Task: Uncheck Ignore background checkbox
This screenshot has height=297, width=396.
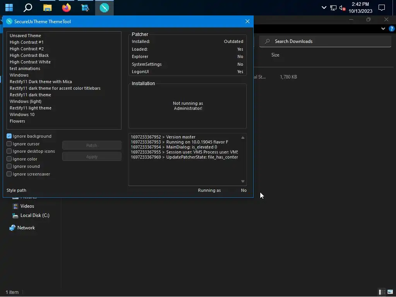Action: point(9,136)
